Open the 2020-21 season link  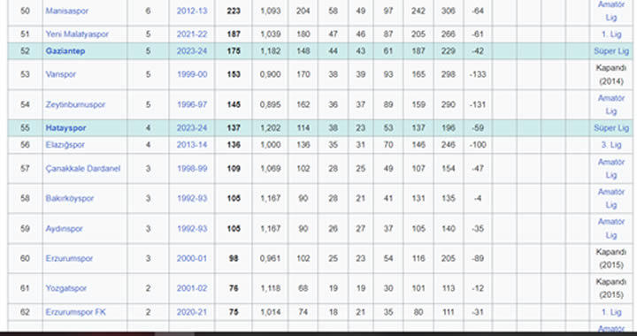click(192, 312)
